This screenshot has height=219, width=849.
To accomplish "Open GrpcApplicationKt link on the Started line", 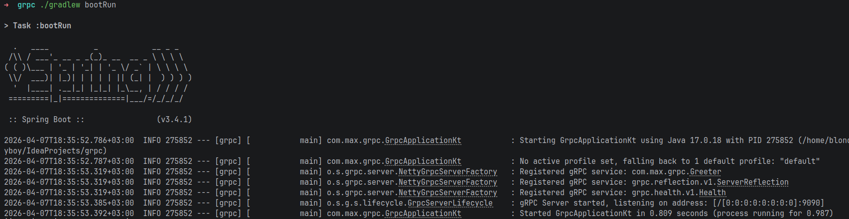I will (423, 214).
